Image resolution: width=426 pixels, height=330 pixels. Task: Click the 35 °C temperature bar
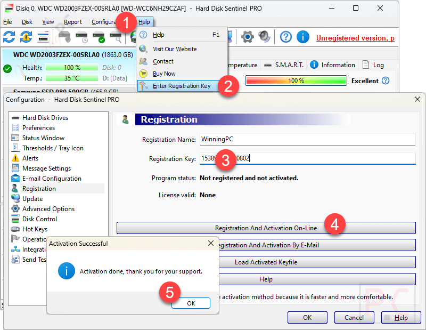pyautogui.click(x=72, y=78)
